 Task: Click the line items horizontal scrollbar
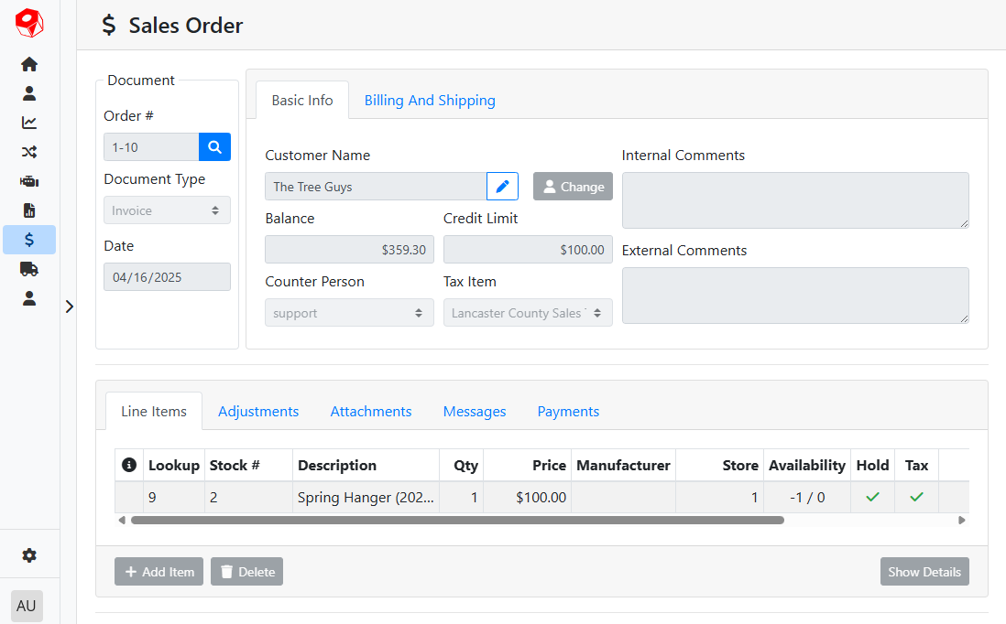coord(456,520)
